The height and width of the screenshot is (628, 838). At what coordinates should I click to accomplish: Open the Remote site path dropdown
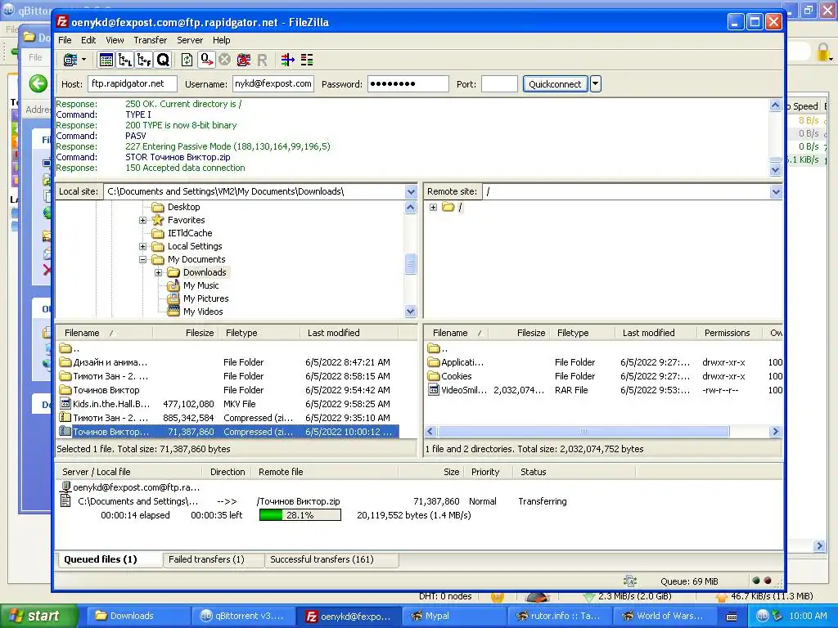776,191
